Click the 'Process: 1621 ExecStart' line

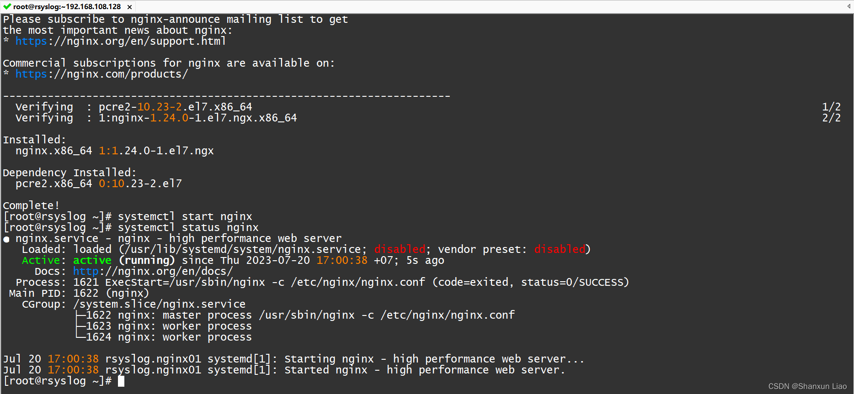coord(322,282)
